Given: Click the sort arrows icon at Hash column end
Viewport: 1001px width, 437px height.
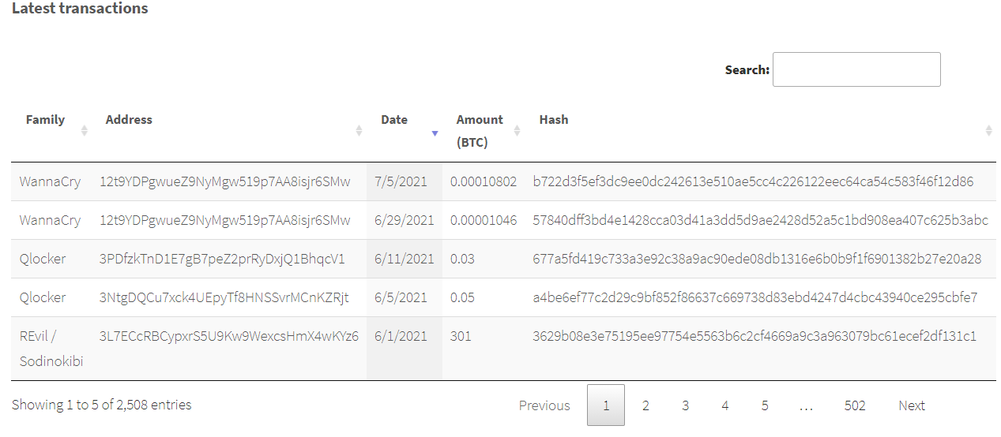Looking at the screenshot, I should (x=988, y=131).
